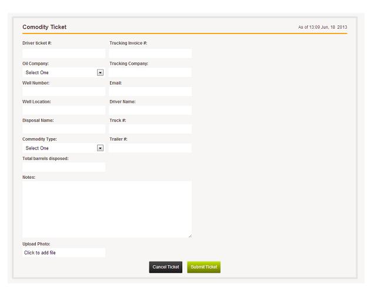This screenshot has height=294, width=377.
Task: Click into the Email field
Action: coord(151,92)
